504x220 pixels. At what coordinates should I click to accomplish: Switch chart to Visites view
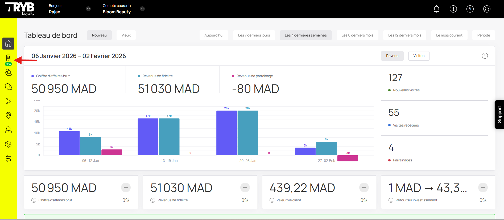[419, 56]
